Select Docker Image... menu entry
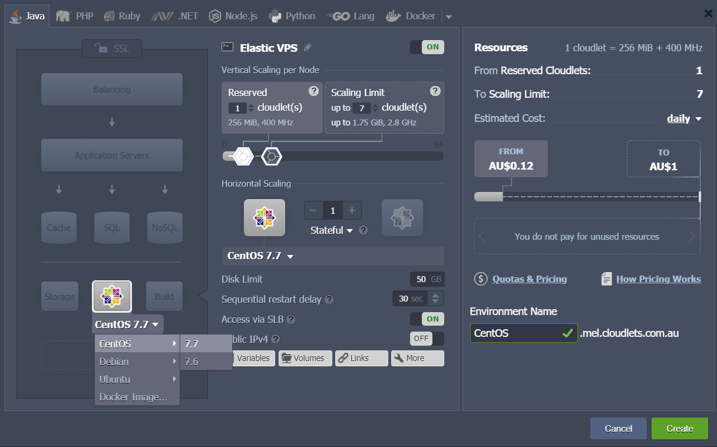Screen dimensions: 717x447 pyautogui.click(x=137, y=397)
